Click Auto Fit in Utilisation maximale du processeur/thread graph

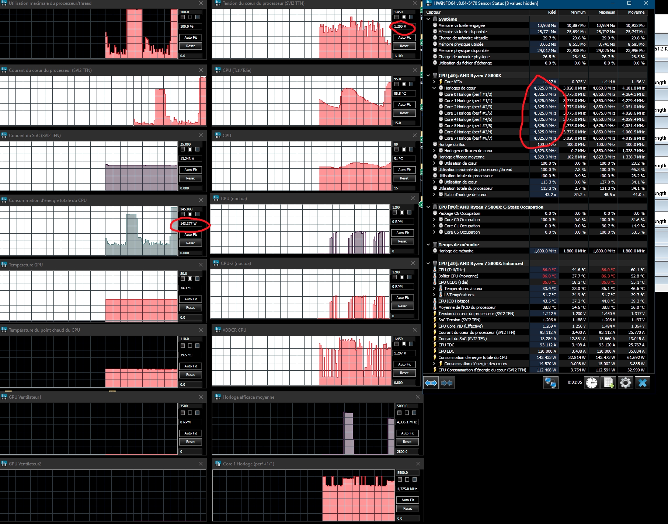[x=191, y=38]
